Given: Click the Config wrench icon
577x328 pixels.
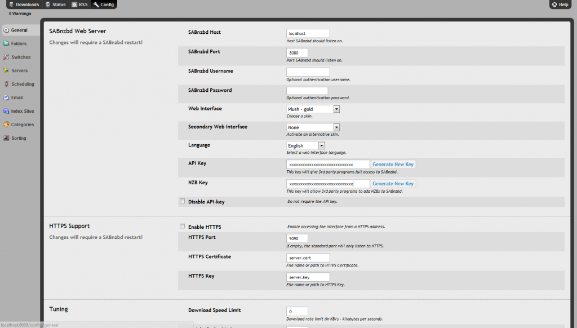Looking at the screenshot, I should click(96, 5).
